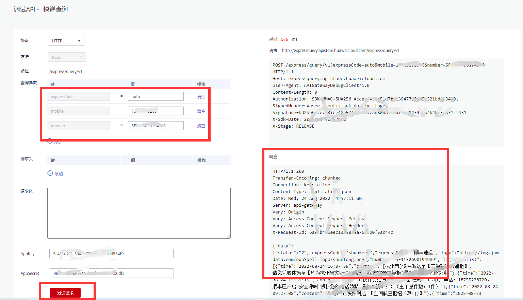523x300 pixels.
Task: Click the 调试API - 快递查询 page title
Action: [x=41, y=10]
